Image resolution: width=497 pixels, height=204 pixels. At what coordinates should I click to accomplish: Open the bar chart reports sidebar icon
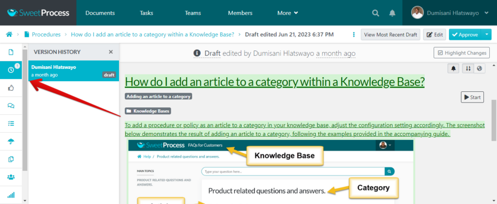click(11, 195)
